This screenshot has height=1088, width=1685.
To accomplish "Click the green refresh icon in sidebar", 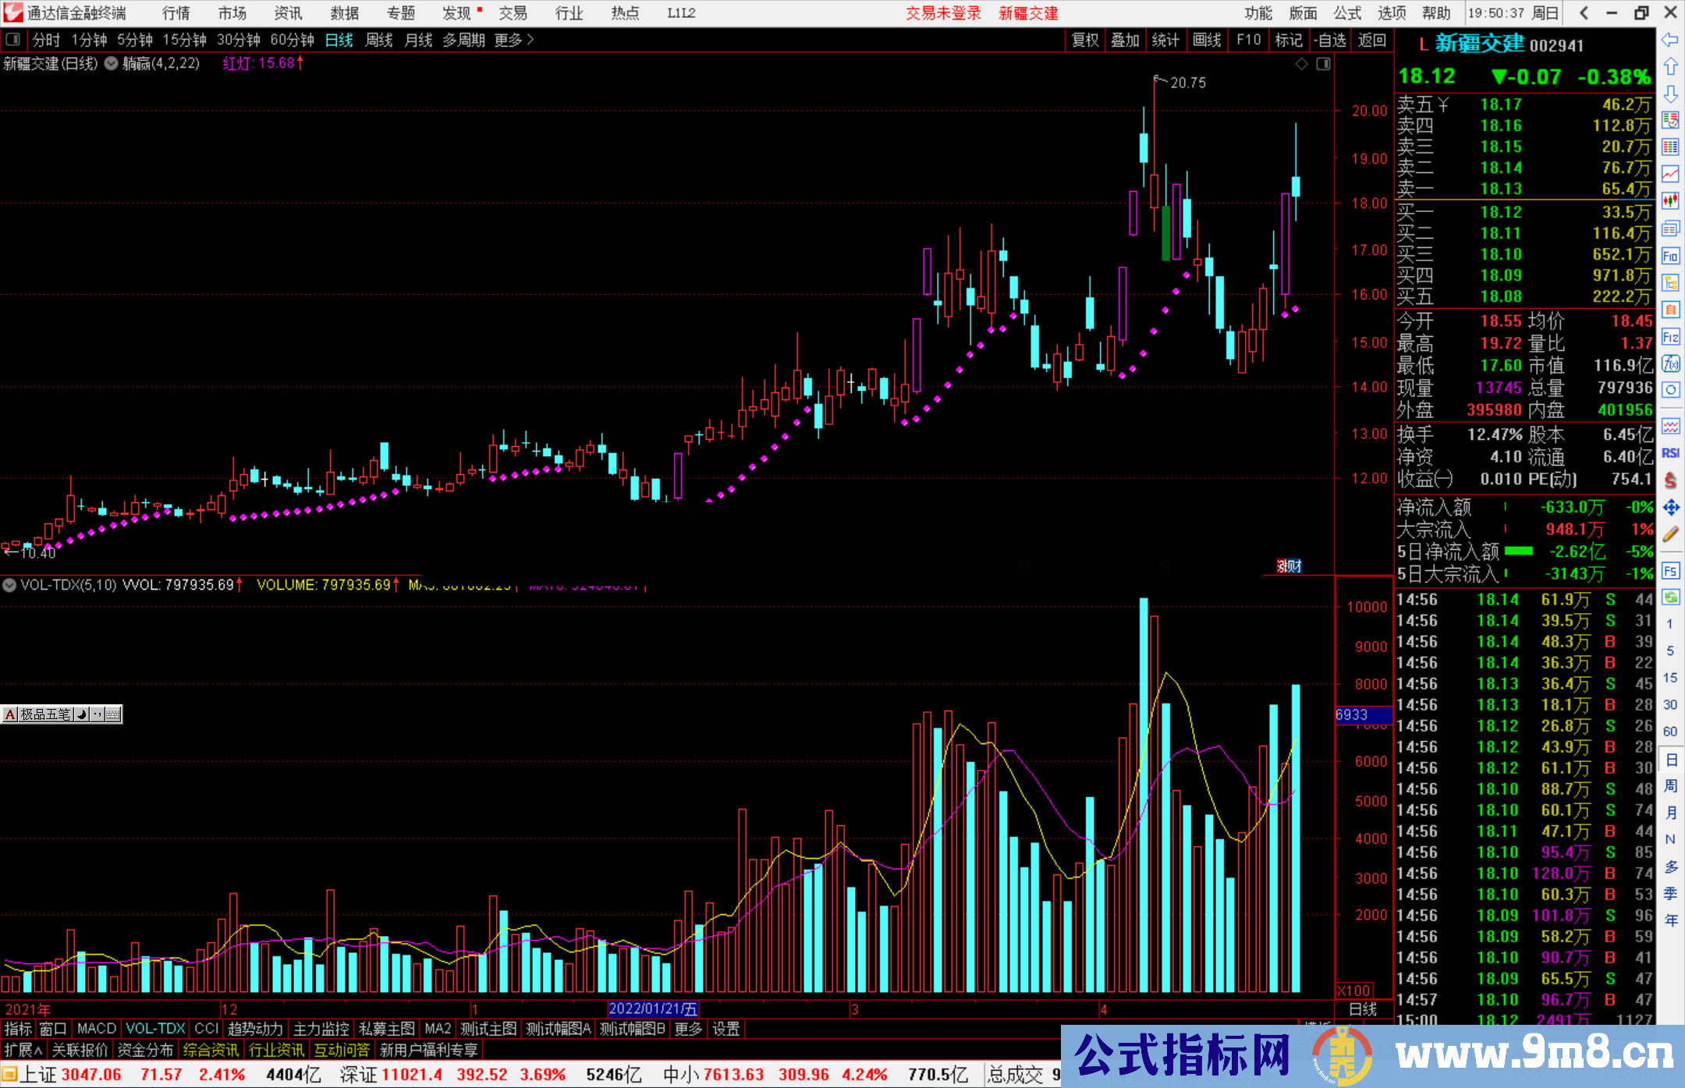I will tap(1670, 597).
